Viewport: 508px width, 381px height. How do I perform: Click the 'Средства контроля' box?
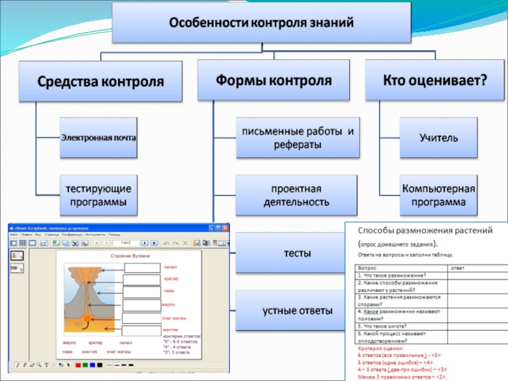tap(100, 81)
